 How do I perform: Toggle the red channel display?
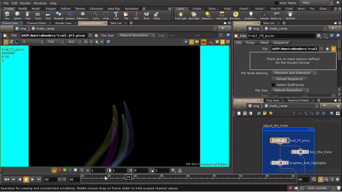coord(59,170)
